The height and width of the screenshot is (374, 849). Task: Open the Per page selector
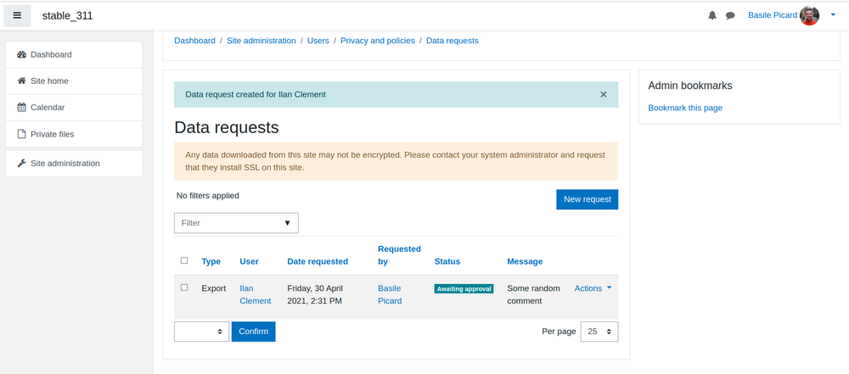pos(599,332)
